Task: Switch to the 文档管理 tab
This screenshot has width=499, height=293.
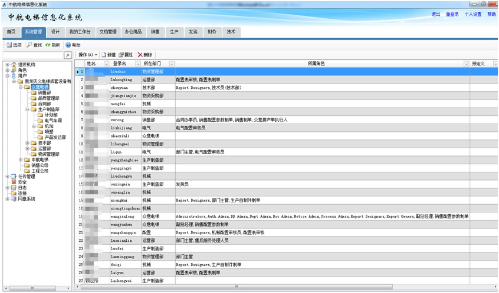Action: tap(107, 32)
